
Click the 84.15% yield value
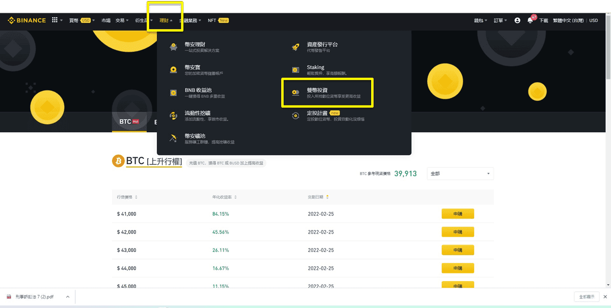click(220, 214)
